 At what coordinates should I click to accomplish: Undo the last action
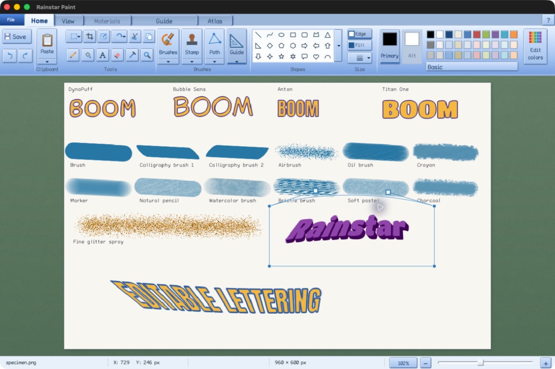10,55
